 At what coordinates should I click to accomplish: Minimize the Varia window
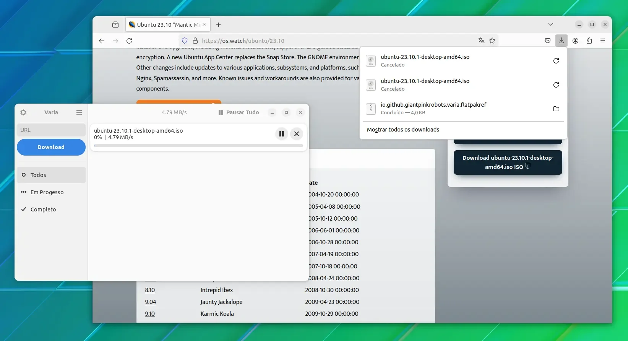pyautogui.click(x=272, y=112)
